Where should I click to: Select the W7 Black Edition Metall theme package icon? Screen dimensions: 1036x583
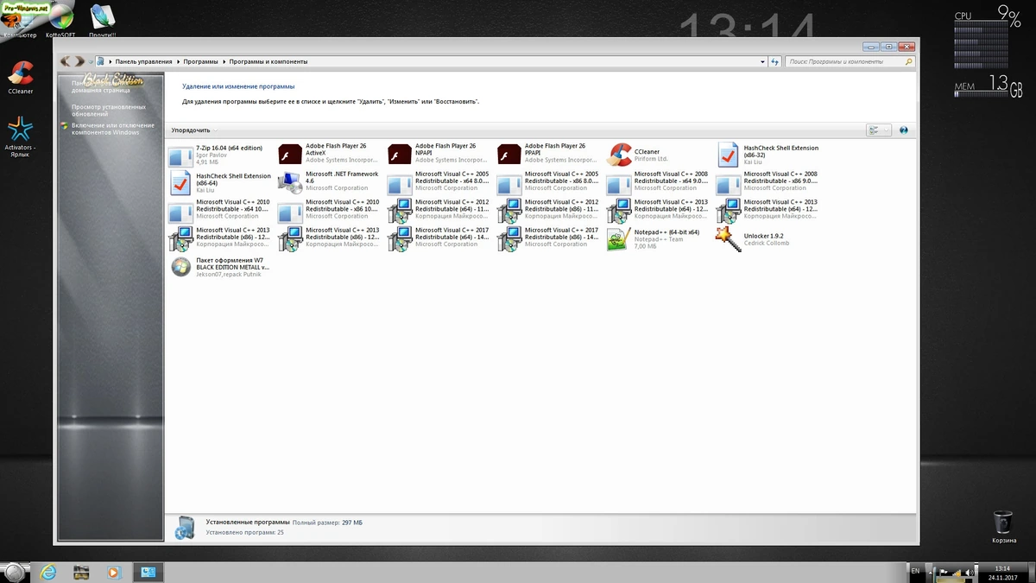click(180, 267)
